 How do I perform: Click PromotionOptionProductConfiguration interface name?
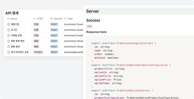click(142, 65)
